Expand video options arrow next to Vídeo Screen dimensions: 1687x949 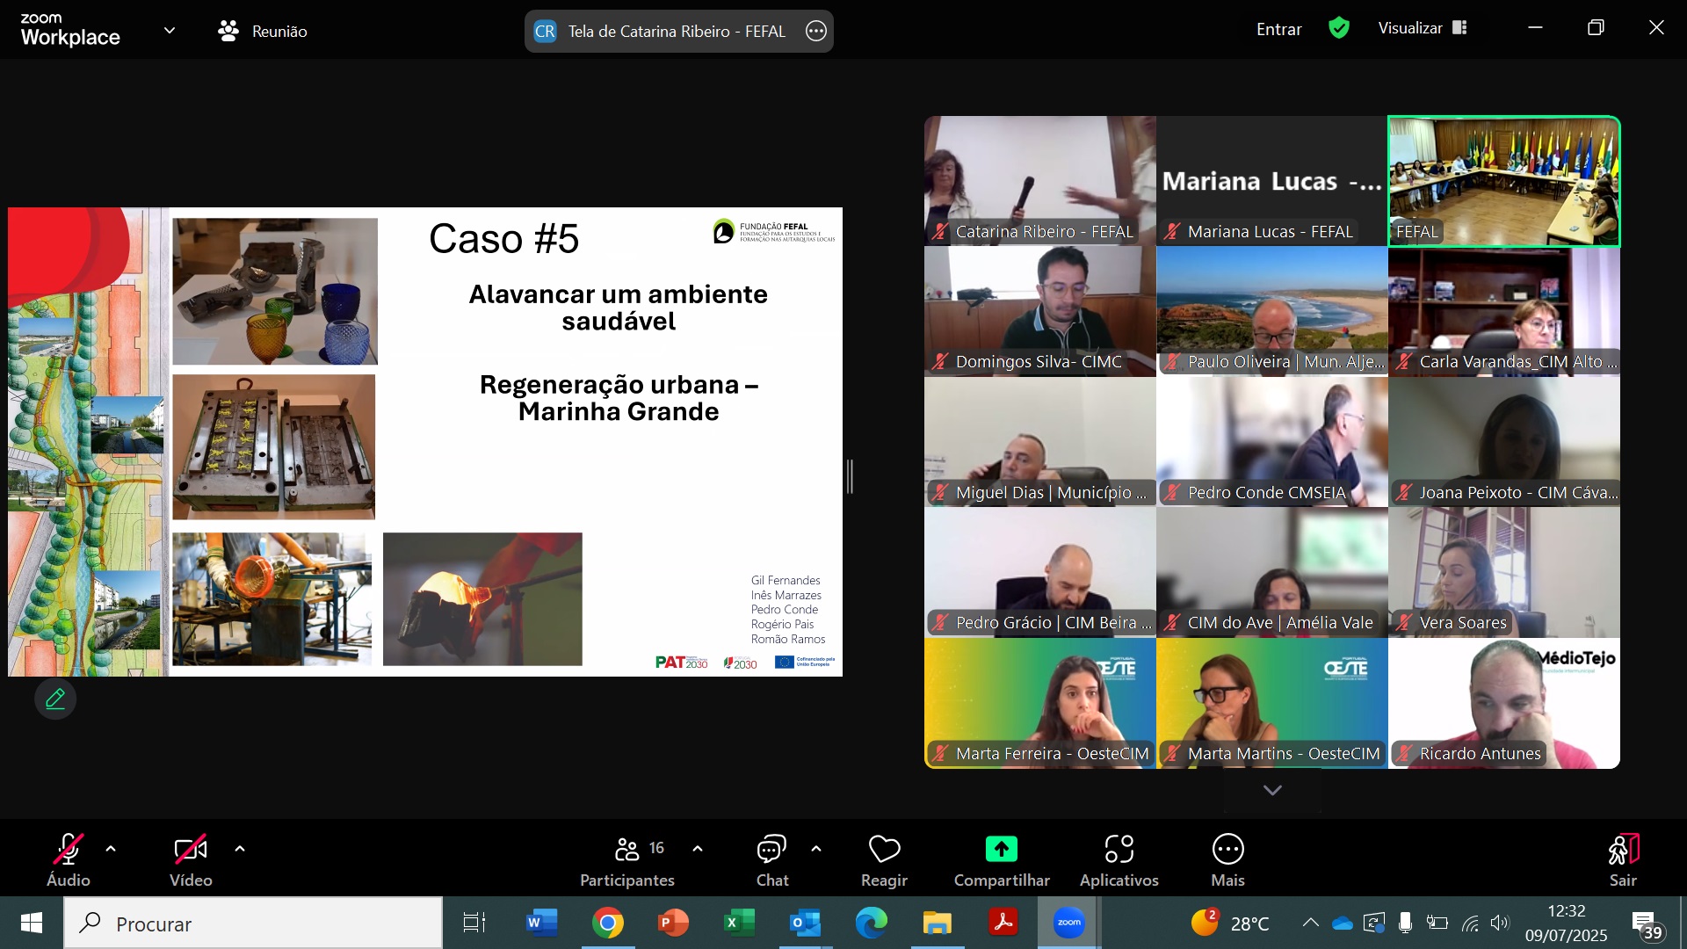click(240, 849)
